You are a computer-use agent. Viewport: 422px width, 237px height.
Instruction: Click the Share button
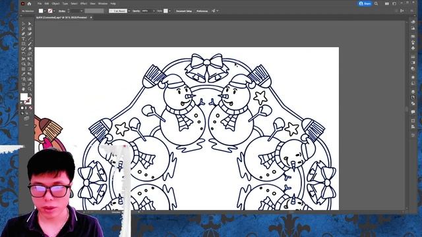pyautogui.click(x=365, y=3)
